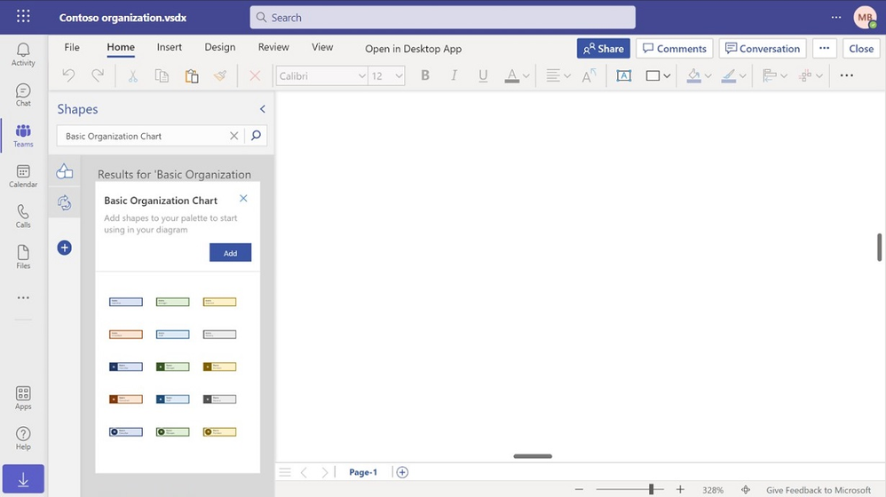
Task: Switch to the Design tab
Action: point(220,47)
